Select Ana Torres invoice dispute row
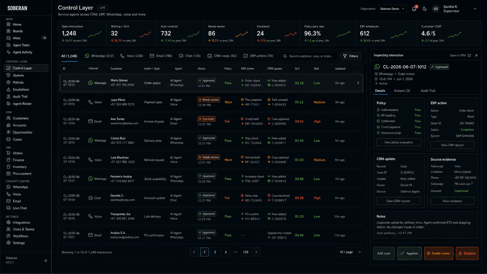This screenshot has height=274, width=487. point(211,121)
